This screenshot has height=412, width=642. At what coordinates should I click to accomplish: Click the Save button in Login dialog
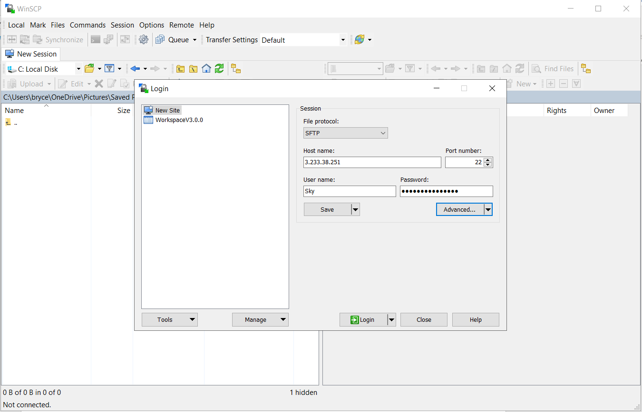tap(327, 209)
